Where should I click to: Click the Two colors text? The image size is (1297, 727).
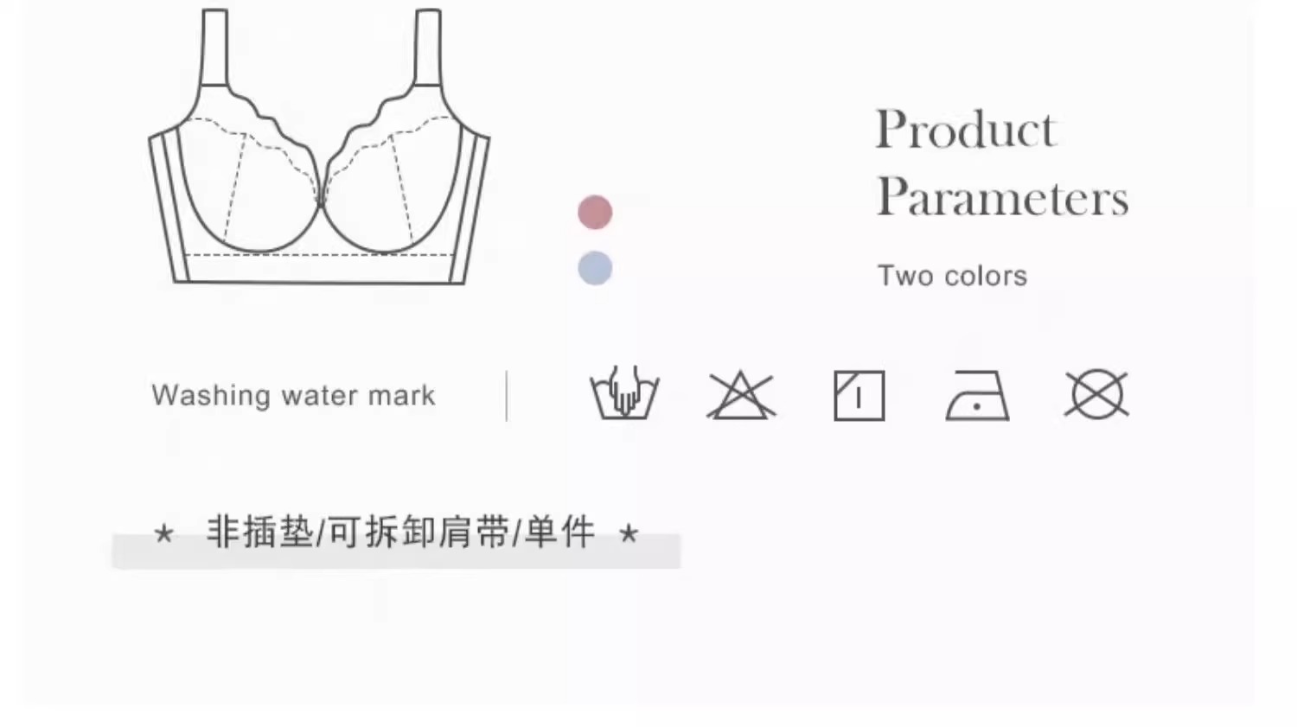[952, 276]
